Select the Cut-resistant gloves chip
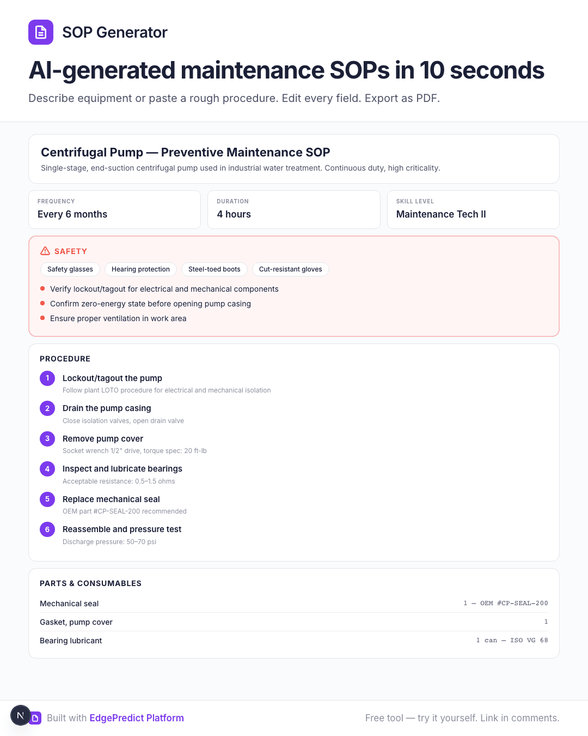This screenshot has height=736, width=588. 290,269
